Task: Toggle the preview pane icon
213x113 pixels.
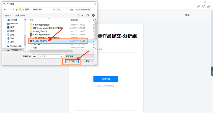Action: tap(88, 15)
